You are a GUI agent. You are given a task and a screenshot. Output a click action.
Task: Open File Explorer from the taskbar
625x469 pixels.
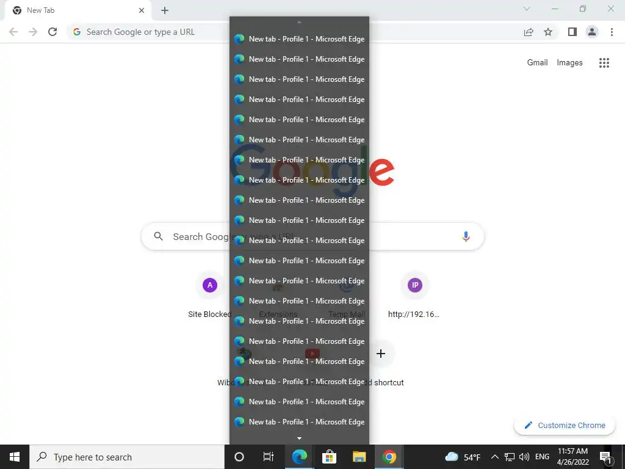tap(359, 457)
